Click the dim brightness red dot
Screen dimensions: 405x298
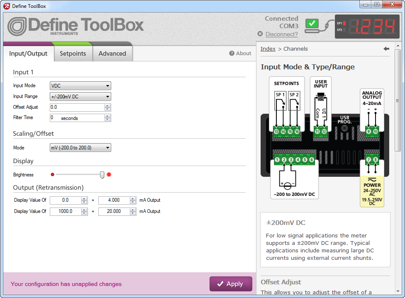(52, 175)
